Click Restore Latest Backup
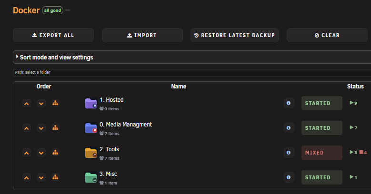Screen dimensions: 371x194 click(x=235, y=35)
